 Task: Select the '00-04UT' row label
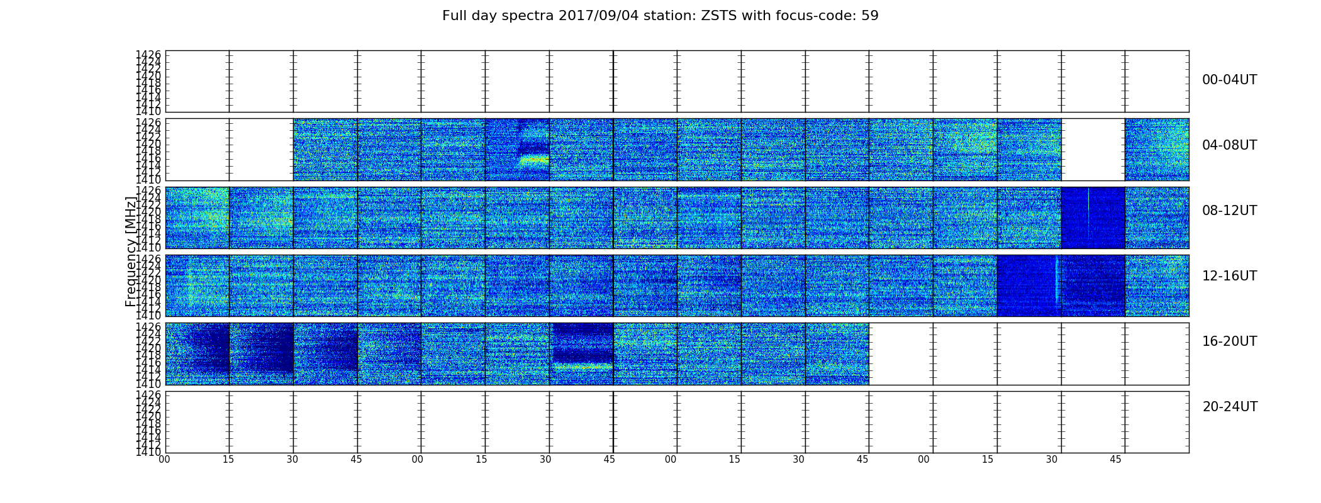1230,80
